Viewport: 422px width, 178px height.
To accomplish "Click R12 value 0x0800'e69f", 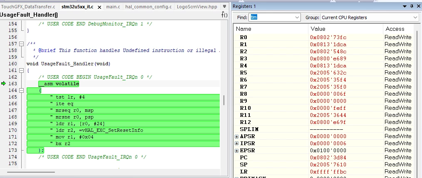I will point(328,122).
